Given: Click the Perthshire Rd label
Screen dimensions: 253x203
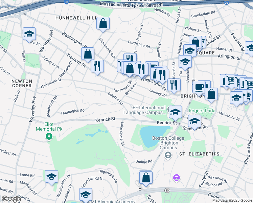Looking at the screenshot, I should pos(139,44).
